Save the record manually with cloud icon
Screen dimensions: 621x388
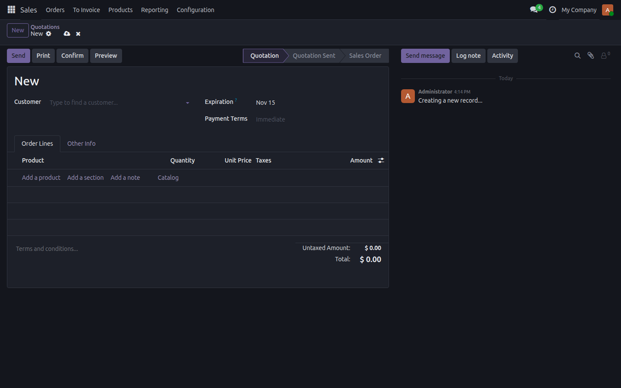pos(67,34)
